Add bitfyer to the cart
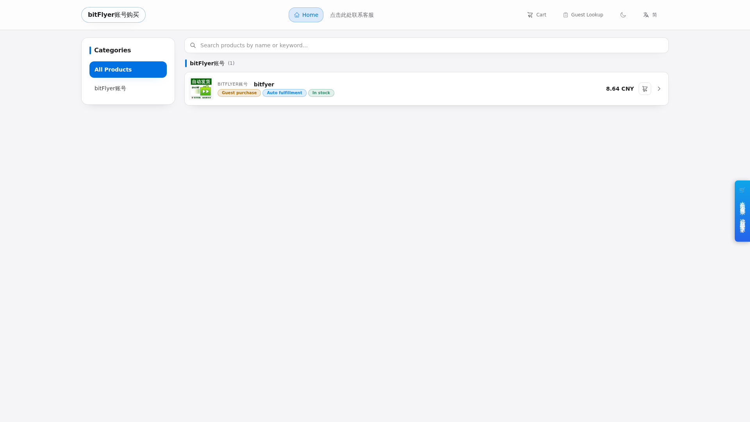Image resolution: width=750 pixels, height=422 pixels. click(645, 89)
